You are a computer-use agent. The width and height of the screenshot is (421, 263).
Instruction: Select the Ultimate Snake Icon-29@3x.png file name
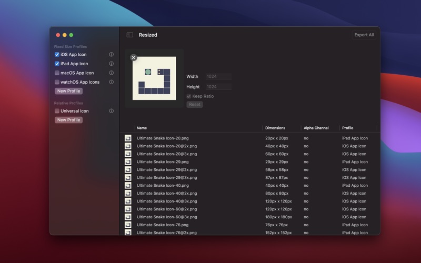coord(167,177)
